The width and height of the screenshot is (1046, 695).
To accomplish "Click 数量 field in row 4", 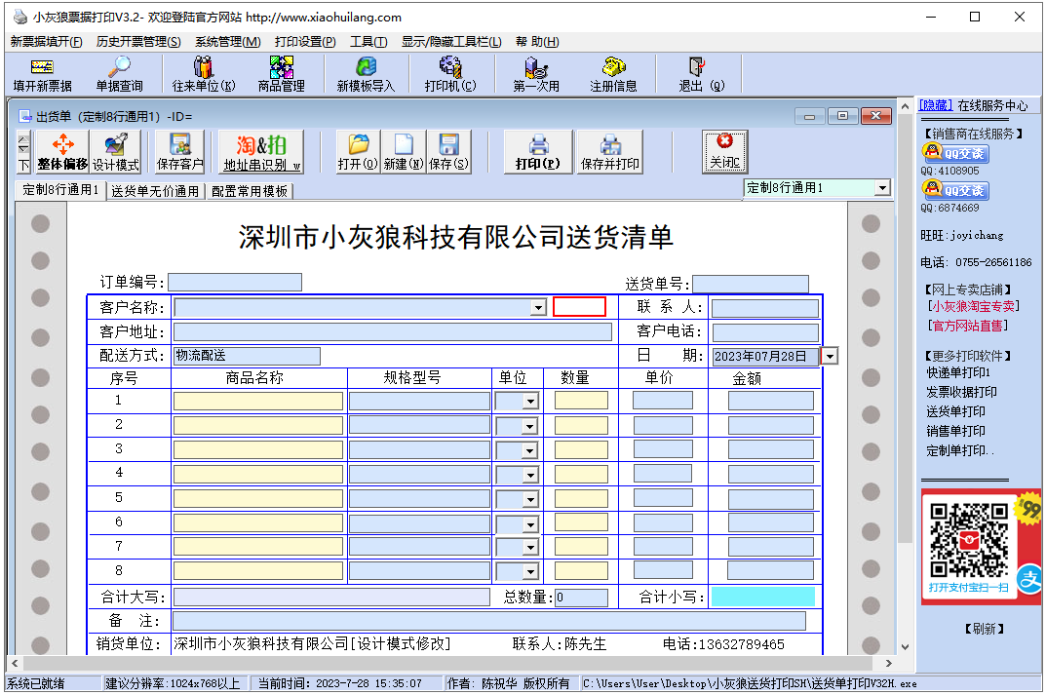I will pos(581,474).
